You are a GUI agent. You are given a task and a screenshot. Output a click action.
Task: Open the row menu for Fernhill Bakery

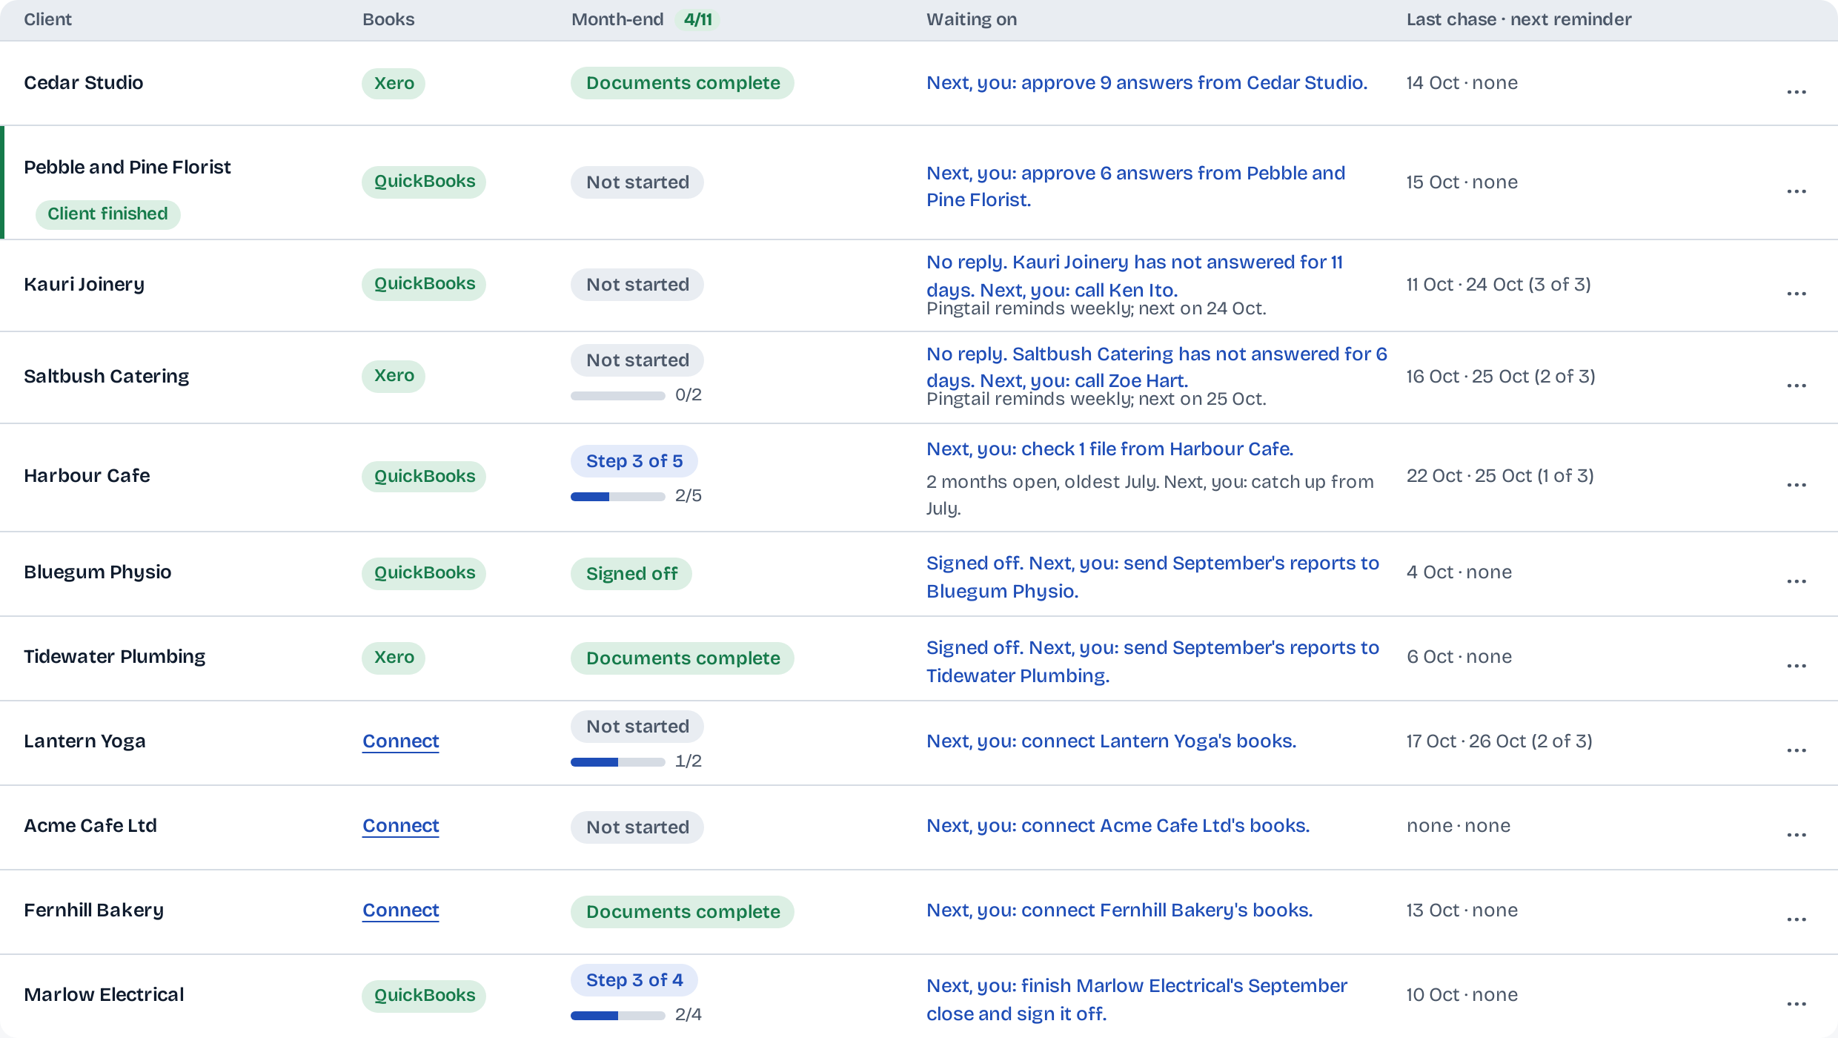tap(1796, 919)
